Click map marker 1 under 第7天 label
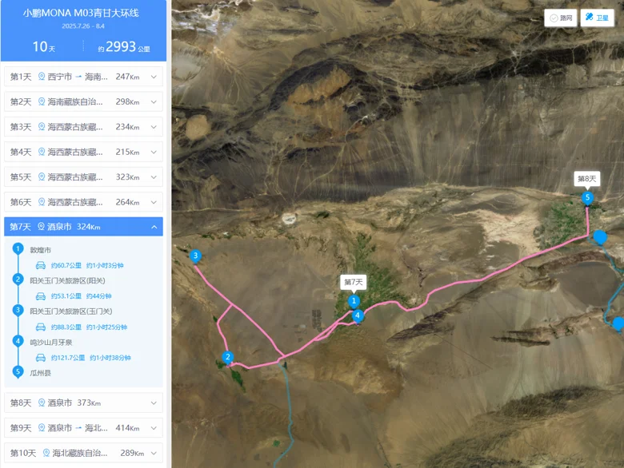This screenshot has height=468, width=624. pos(354,302)
